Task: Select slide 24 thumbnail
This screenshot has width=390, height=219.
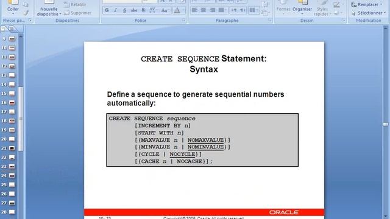Action: click(12, 176)
